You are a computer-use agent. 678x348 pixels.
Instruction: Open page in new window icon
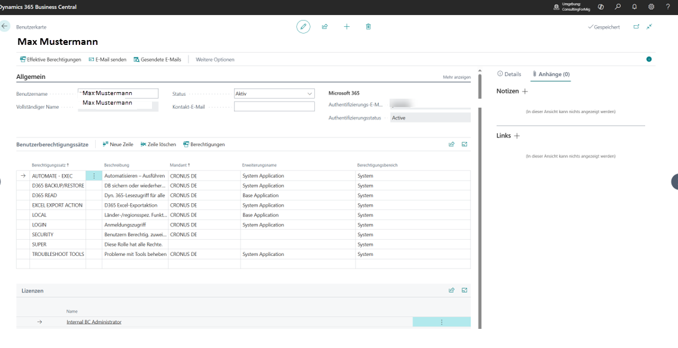pyautogui.click(x=636, y=27)
